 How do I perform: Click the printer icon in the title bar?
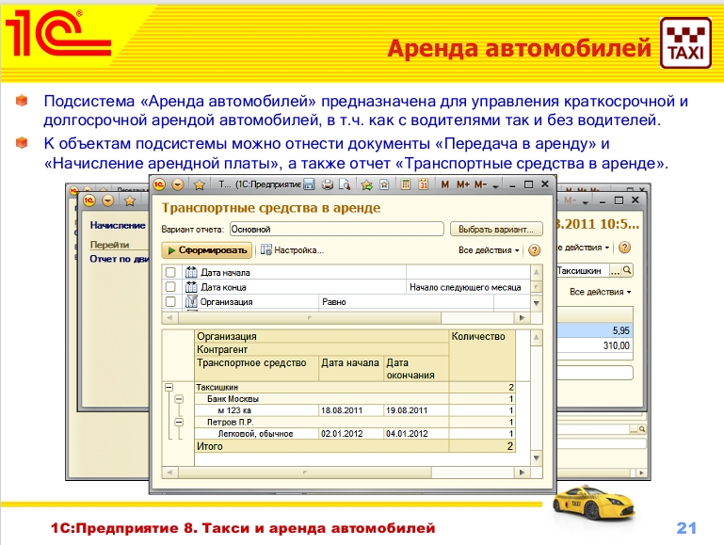tap(327, 184)
